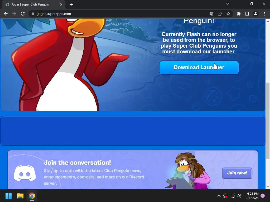Click the Flash can no longer be used paragraph
This screenshot has height=202, width=270.
pyautogui.click(x=199, y=43)
